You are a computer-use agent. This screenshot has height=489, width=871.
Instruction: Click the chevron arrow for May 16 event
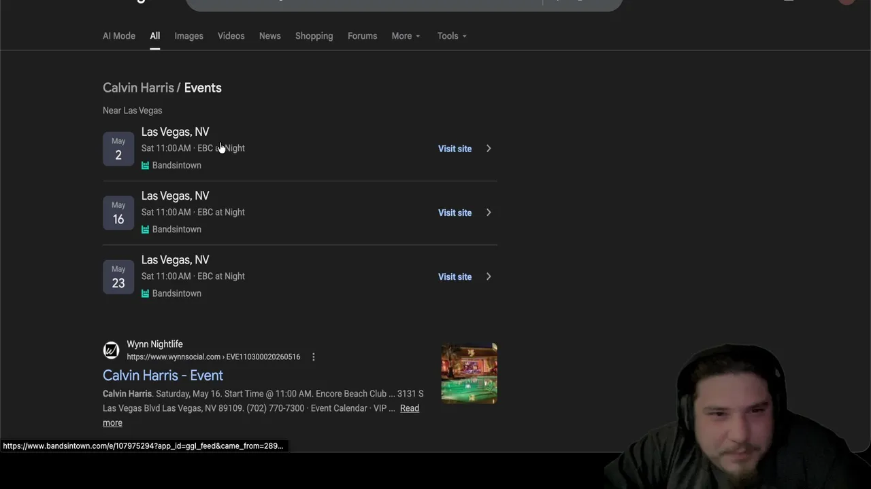(489, 213)
